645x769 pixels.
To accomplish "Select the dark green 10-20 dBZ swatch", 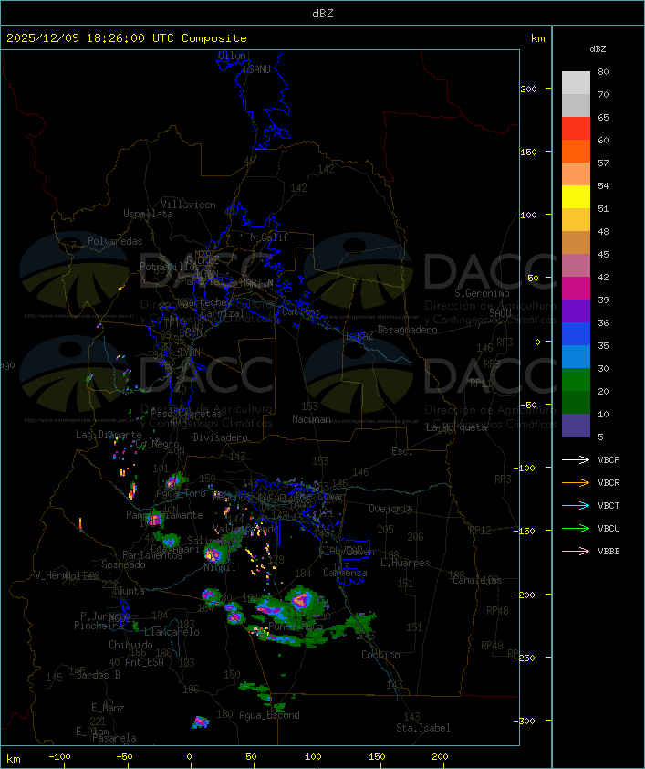I will pyautogui.click(x=576, y=402).
